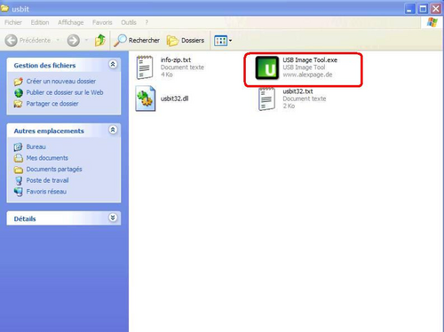Navigate to Poste de travail
444x332 pixels.
tap(47, 180)
